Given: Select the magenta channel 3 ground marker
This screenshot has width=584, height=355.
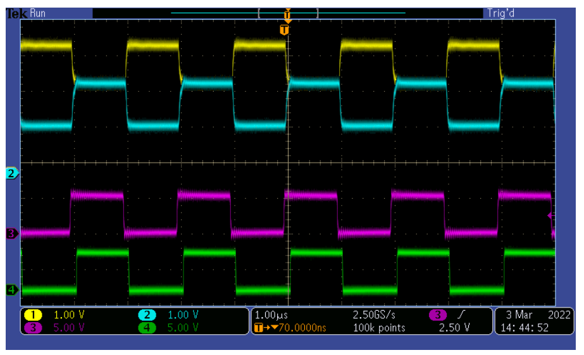Looking at the screenshot, I should [11, 234].
